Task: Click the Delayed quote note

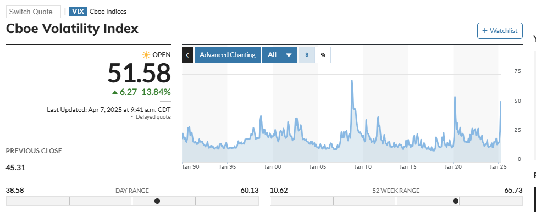Action: coord(153,117)
